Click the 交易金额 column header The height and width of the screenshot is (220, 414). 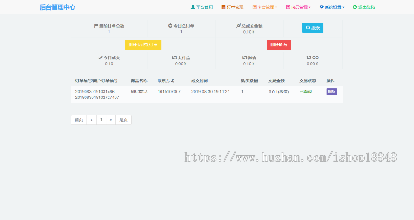[x=276, y=81]
